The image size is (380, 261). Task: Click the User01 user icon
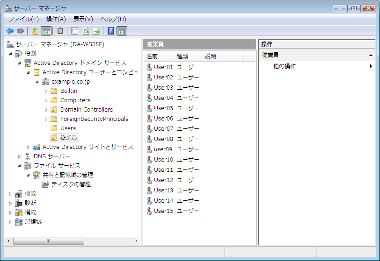pos(150,67)
